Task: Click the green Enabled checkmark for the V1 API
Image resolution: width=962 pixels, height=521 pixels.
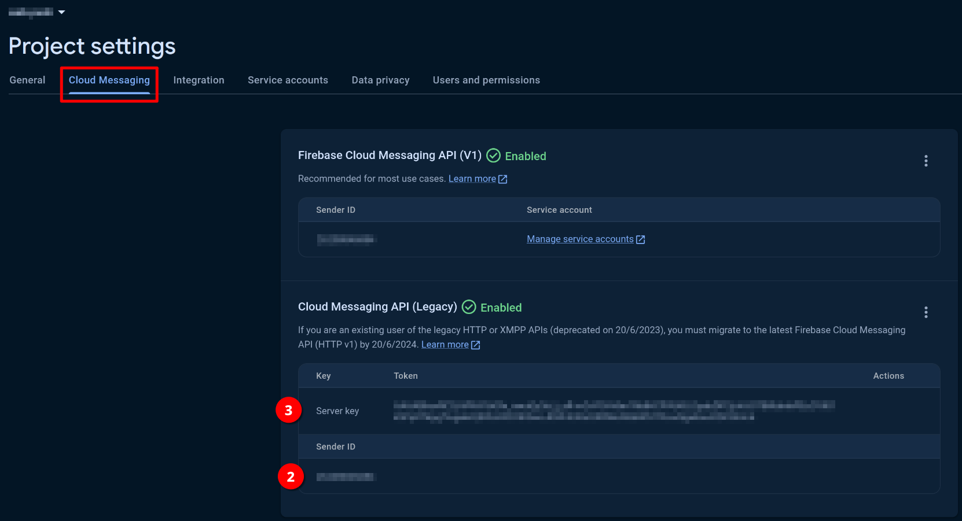Action: [x=493, y=156]
